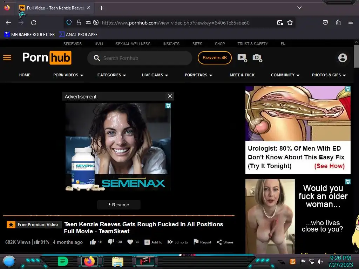The image size is (359, 269).
Task: Click the Brazzers 4K button
Action: pos(215,58)
